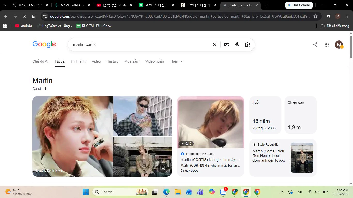Viewport: 353px width, 198px height.
Task: Stop loading the page
Action: (x=24, y=16)
